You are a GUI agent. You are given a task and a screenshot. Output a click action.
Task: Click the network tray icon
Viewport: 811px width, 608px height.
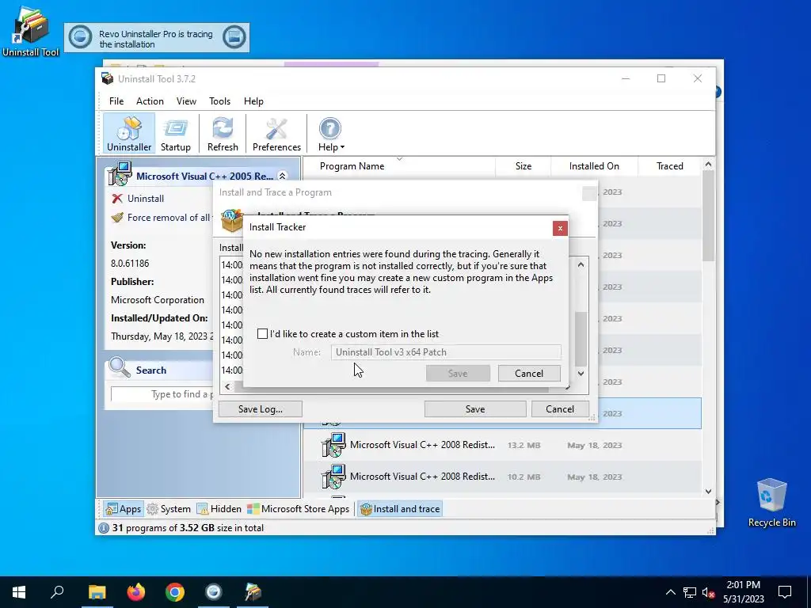click(x=690, y=592)
